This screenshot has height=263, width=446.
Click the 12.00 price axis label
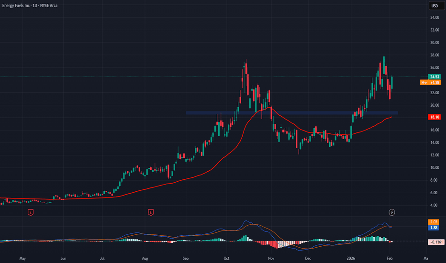435,155
